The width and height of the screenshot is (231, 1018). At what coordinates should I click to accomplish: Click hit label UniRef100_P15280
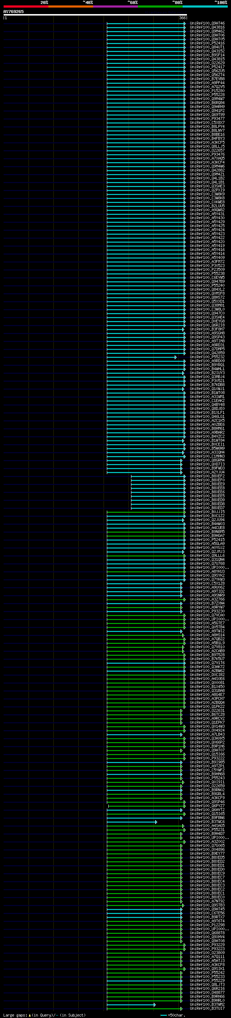(x=207, y=91)
